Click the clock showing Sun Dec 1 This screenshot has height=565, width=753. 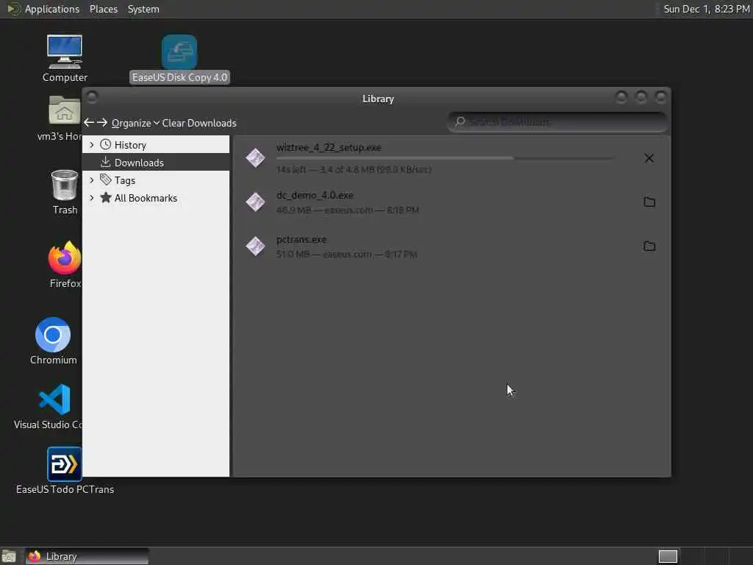coord(706,9)
